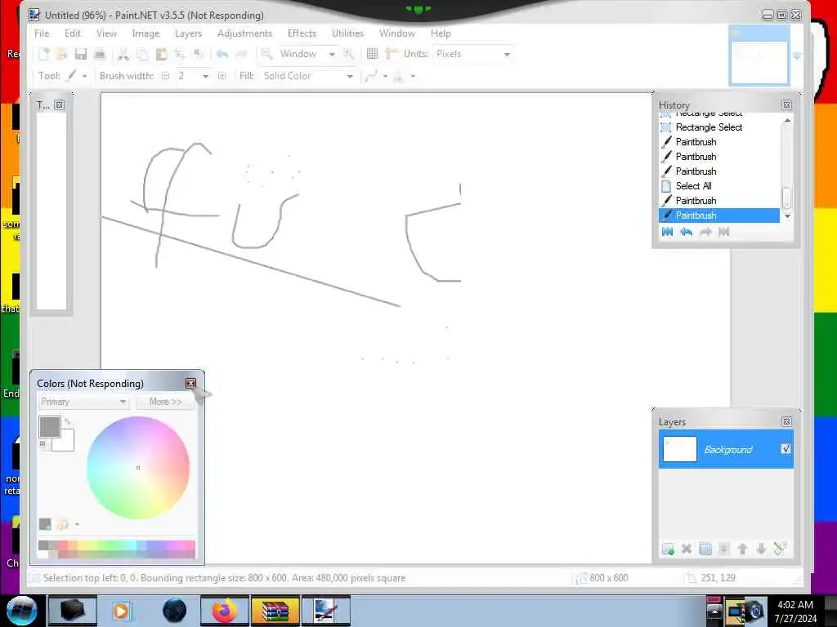Click the Move Layer Up arrow
The width and height of the screenshot is (837, 627).
[x=742, y=549]
